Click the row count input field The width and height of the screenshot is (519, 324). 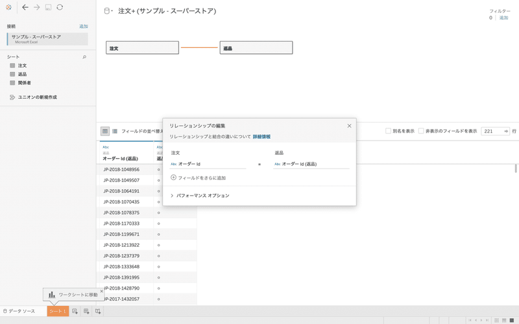(492, 131)
